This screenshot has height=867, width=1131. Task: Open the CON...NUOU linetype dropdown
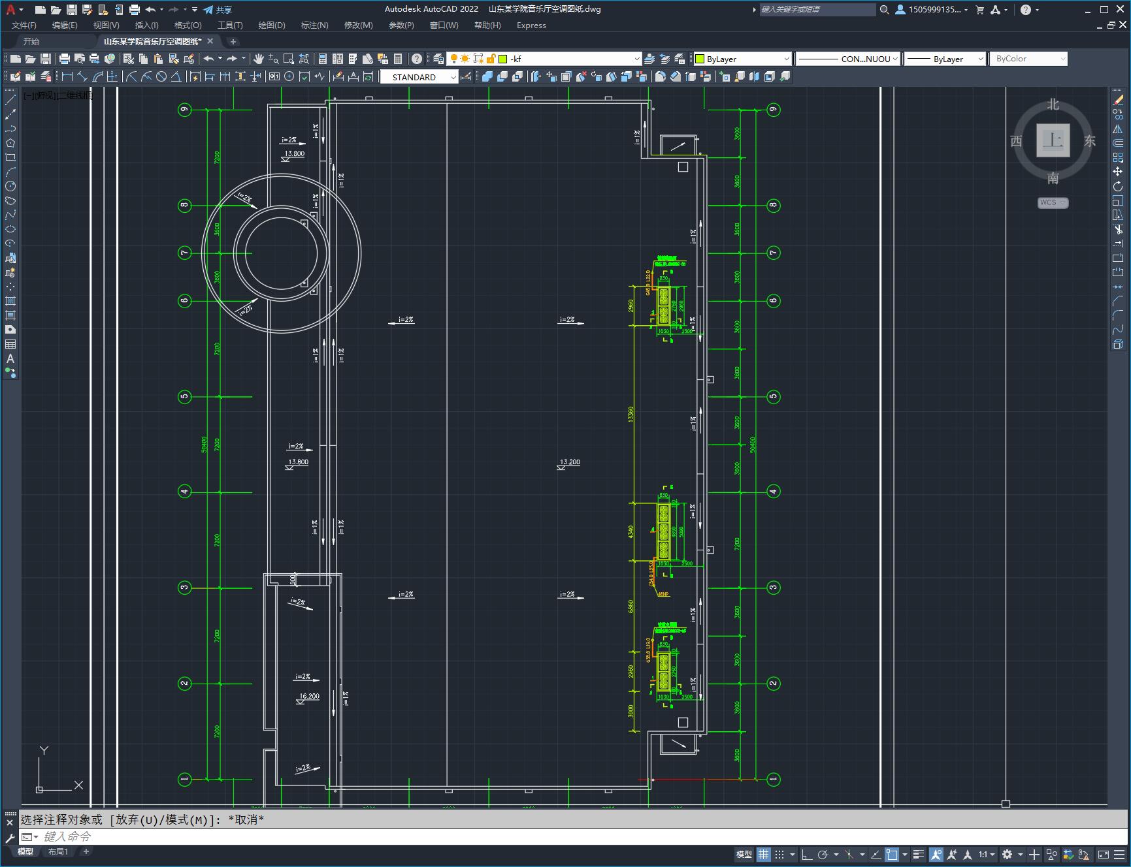tap(849, 59)
